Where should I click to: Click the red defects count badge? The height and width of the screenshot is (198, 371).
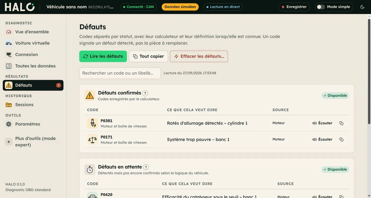point(58,85)
